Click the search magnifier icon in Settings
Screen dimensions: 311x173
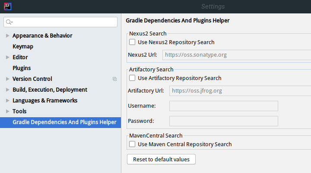tap(9, 22)
